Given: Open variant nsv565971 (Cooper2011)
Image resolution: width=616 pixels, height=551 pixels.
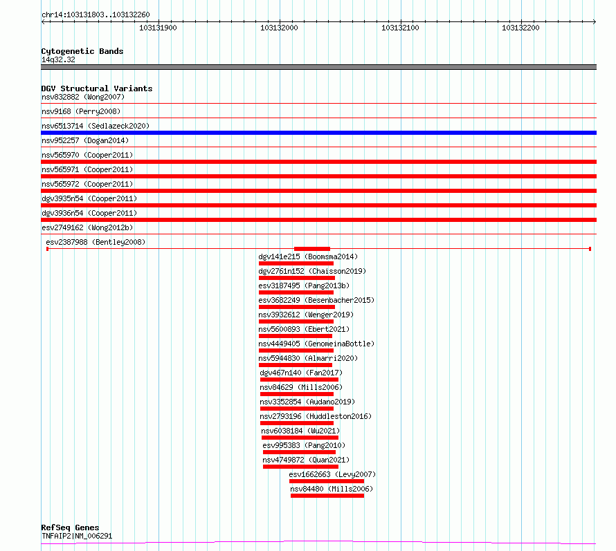Looking at the screenshot, I should [87, 169].
